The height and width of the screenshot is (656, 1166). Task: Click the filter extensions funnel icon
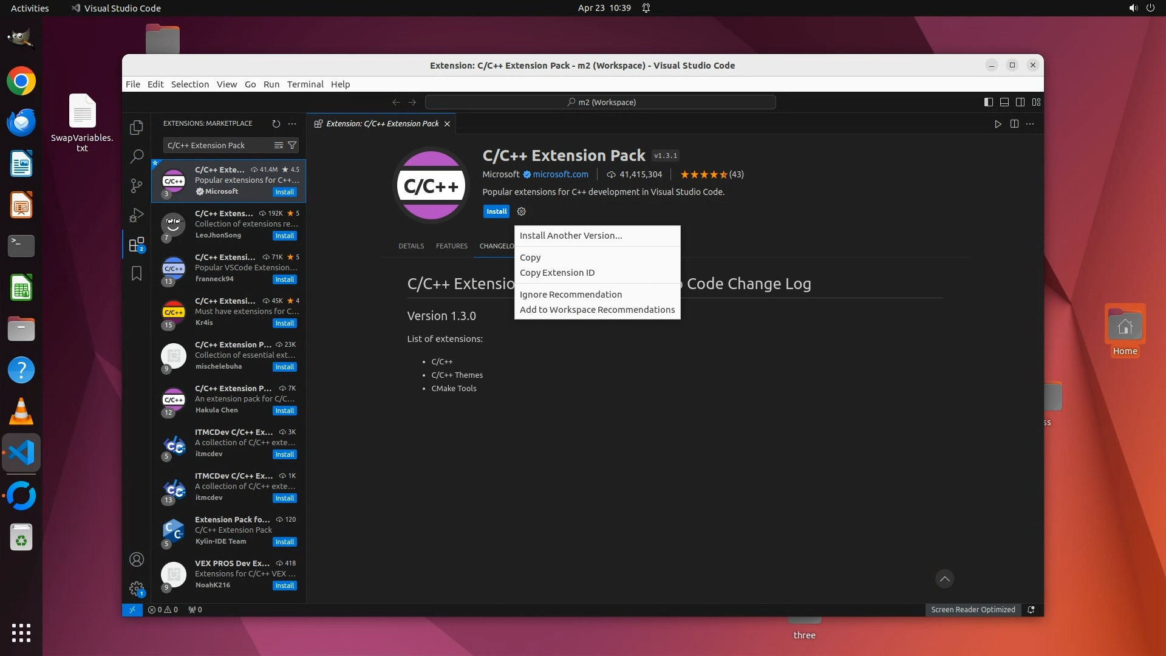(x=292, y=145)
